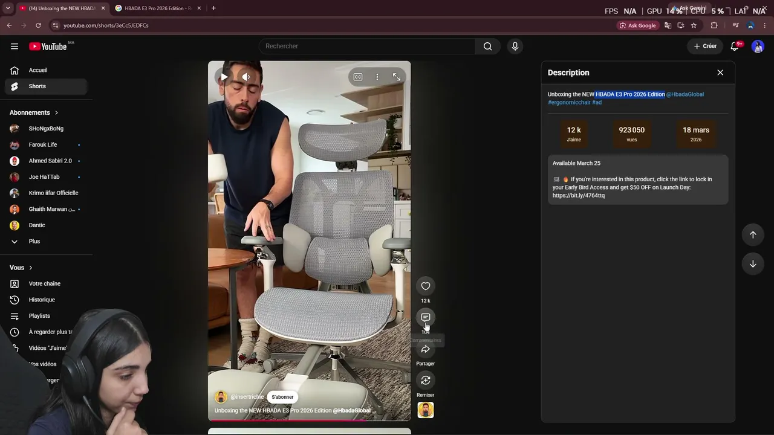This screenshot has height=435, width=774.
Task: Toggle closed captions on the Short
Action: click(x=358, y=77)
